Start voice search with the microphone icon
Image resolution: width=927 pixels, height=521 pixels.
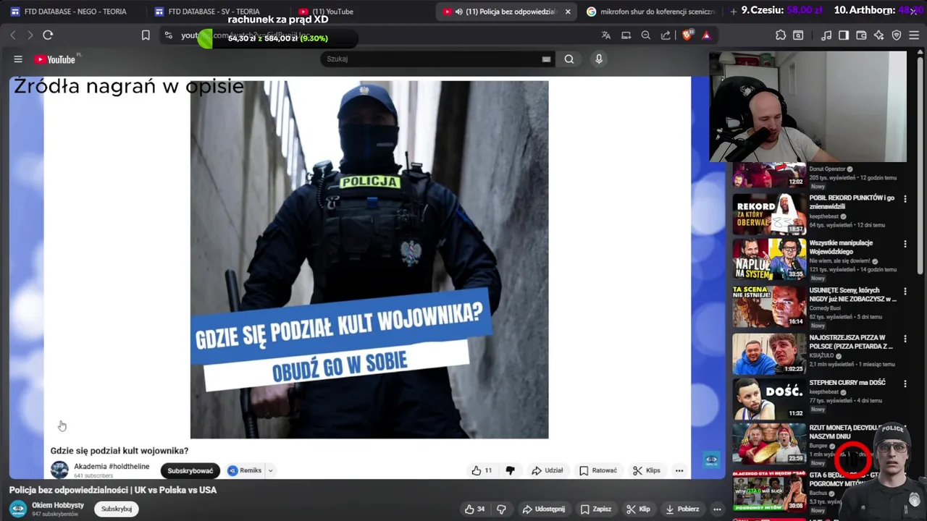599,59
